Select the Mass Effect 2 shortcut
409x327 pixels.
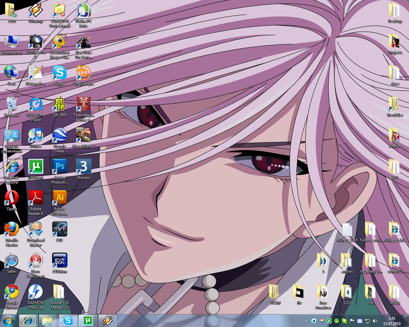pos(83,138)
